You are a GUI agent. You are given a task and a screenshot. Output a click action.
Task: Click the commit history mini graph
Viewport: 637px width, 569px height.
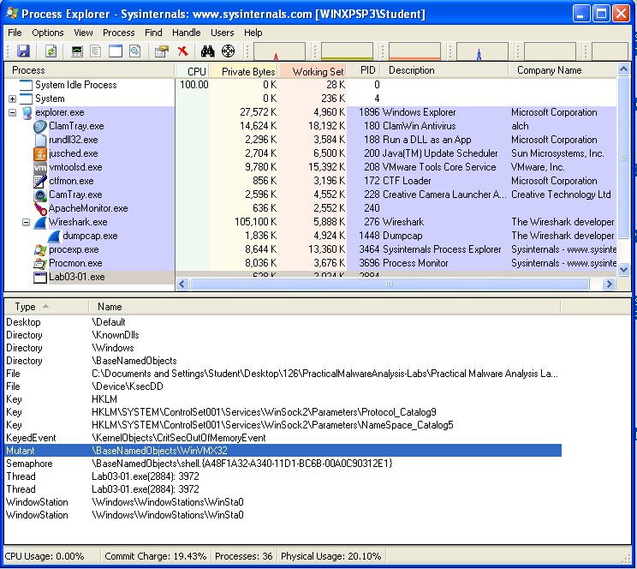coord(347,51)
